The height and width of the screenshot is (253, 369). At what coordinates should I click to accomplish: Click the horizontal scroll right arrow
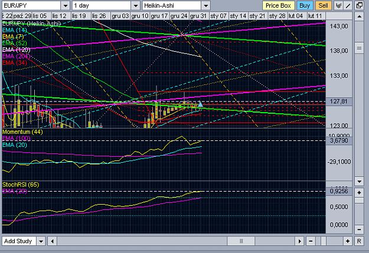299,241
